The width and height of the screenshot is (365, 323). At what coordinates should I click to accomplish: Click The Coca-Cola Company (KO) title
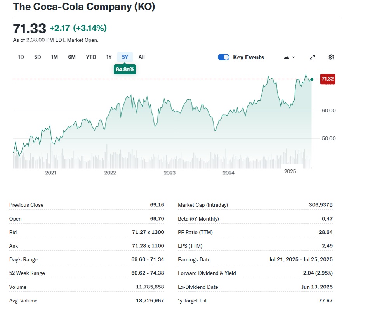click(84, 7)
